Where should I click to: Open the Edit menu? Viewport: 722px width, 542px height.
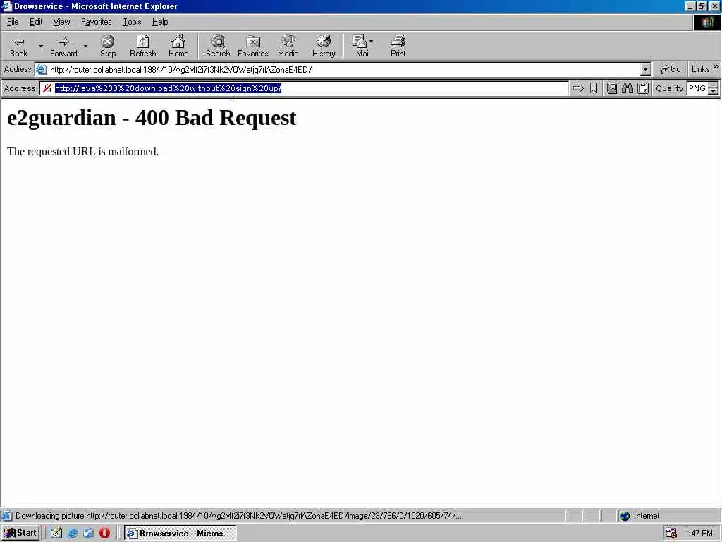tap(36, 22)
